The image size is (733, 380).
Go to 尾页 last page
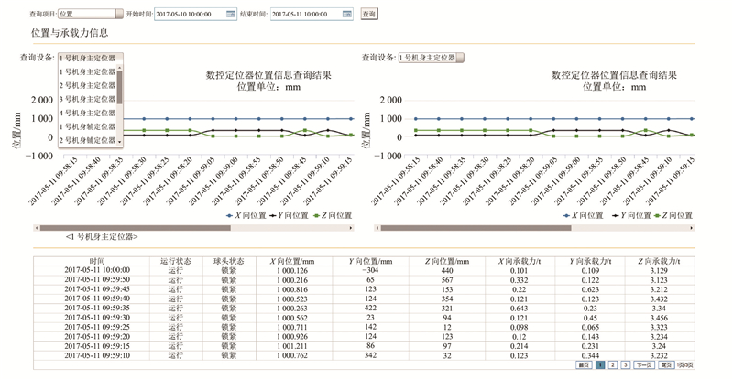point(666,365)
